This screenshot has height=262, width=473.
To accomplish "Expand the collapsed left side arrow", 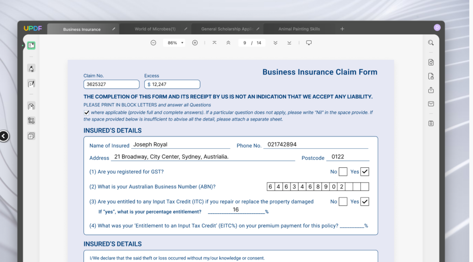I will (4, 136).
